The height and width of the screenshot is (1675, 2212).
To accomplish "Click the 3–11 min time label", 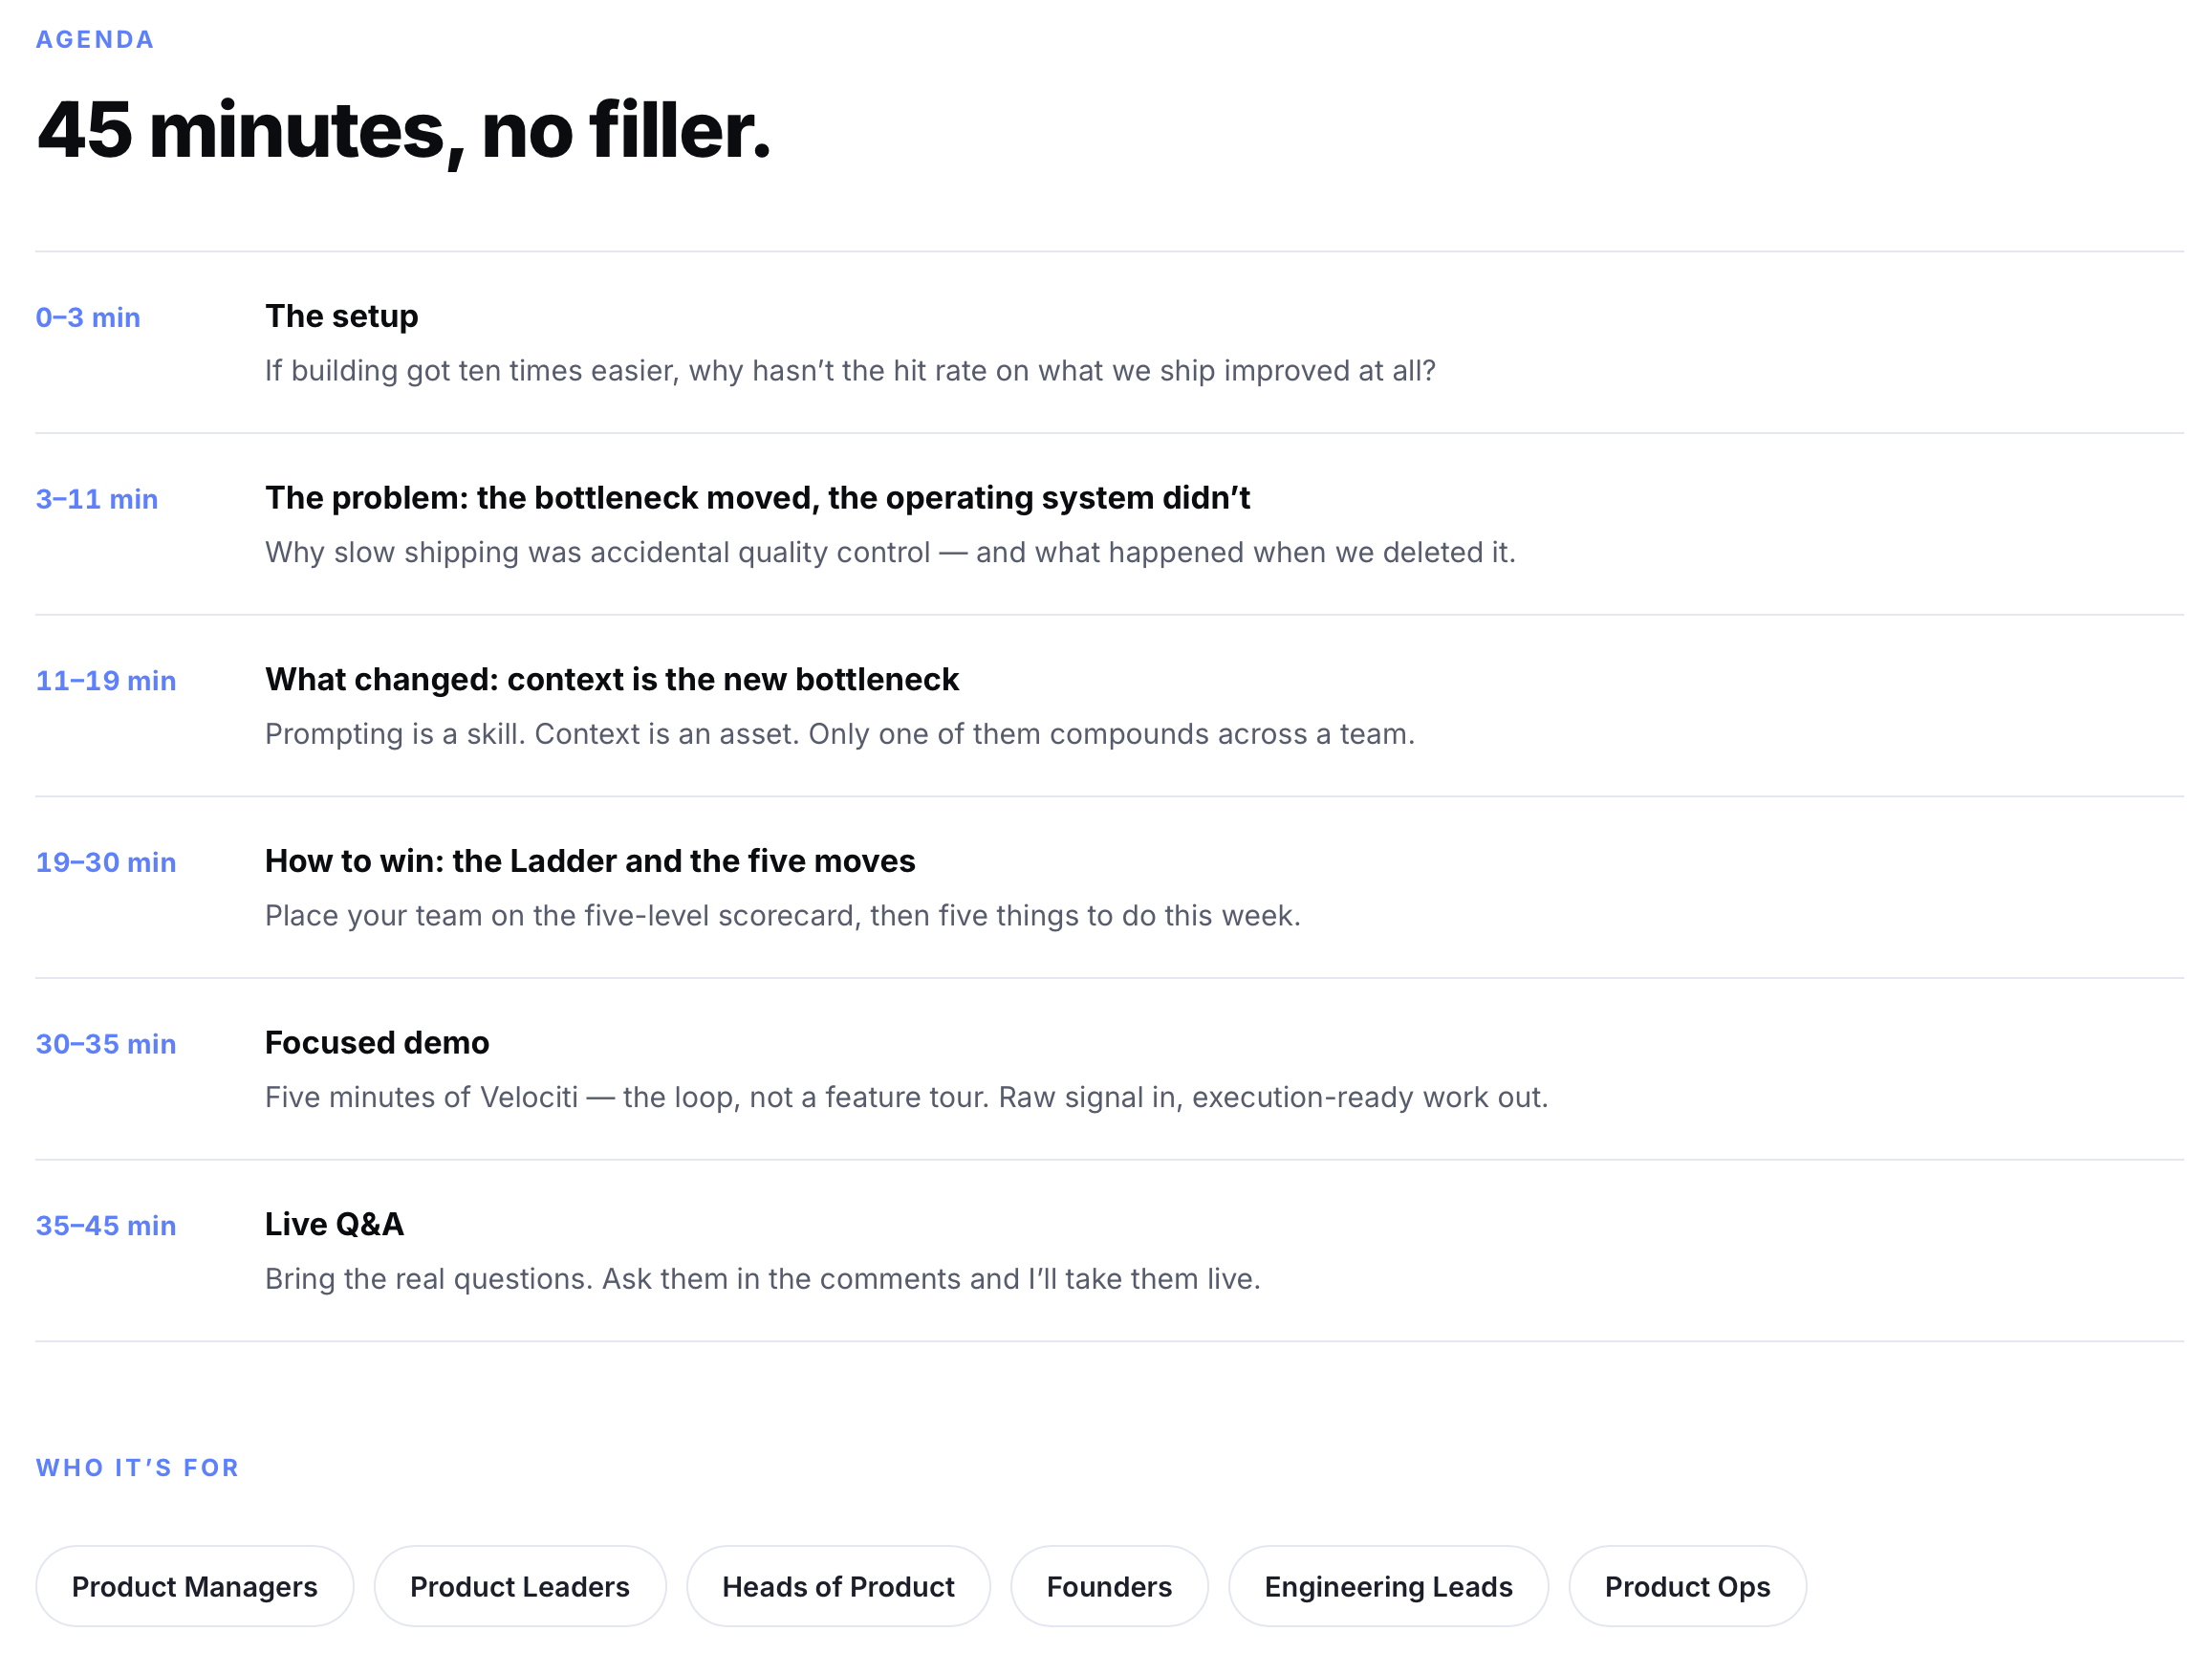I will pos(97,499).
